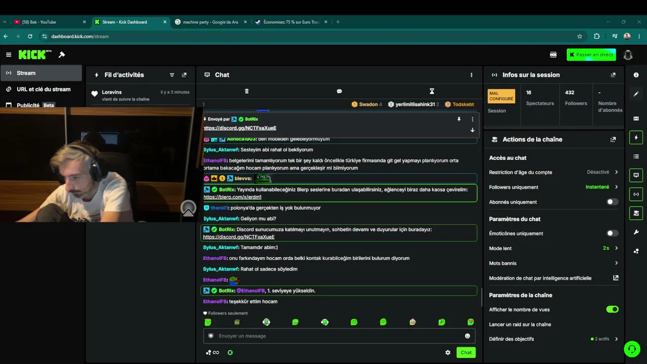Toggle Émoticônes uniquement switch
The width and height of the screenshot is (647, 364).
[612, 233]
